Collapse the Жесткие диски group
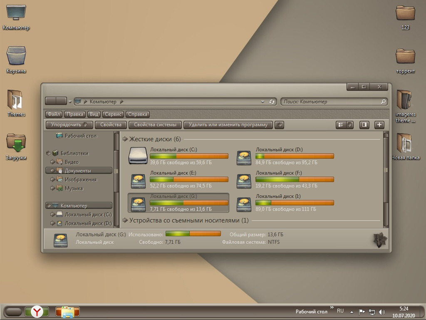This screenshot has width=426, height=320. [125, 139]
